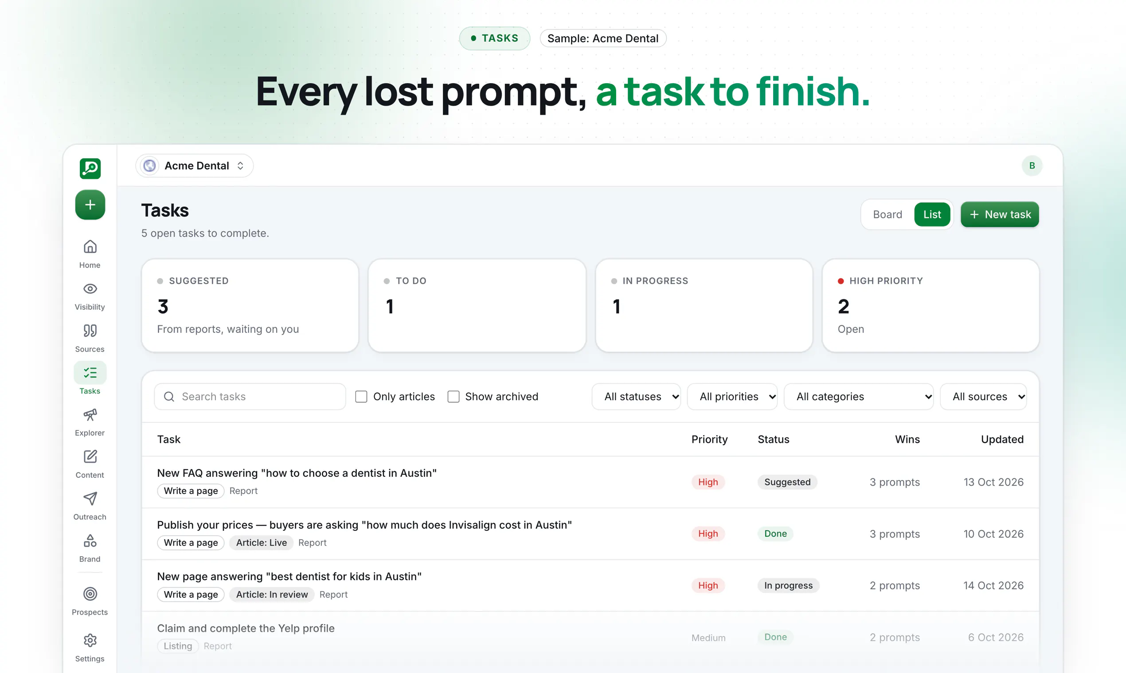Click the Acme Dental globe icon
Screen dimensions: 1126x673
149,166
